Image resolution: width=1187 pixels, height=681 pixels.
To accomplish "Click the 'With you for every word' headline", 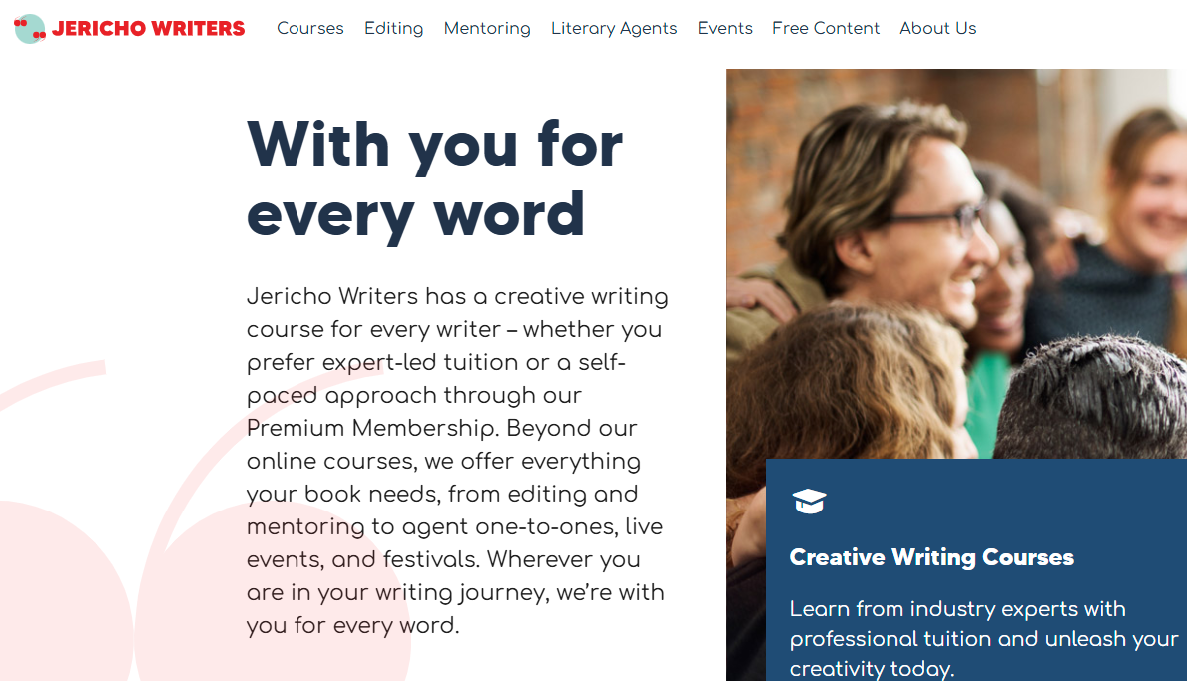I will coord(434,178).
